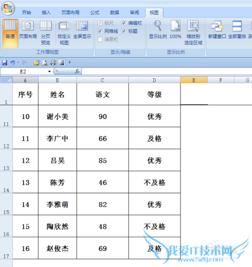The width and height of the screenshot is (252, 267).
Task: Enter Full Screen (全屏显示) mode
Action: pyautogui.click(x=82, y=30)
